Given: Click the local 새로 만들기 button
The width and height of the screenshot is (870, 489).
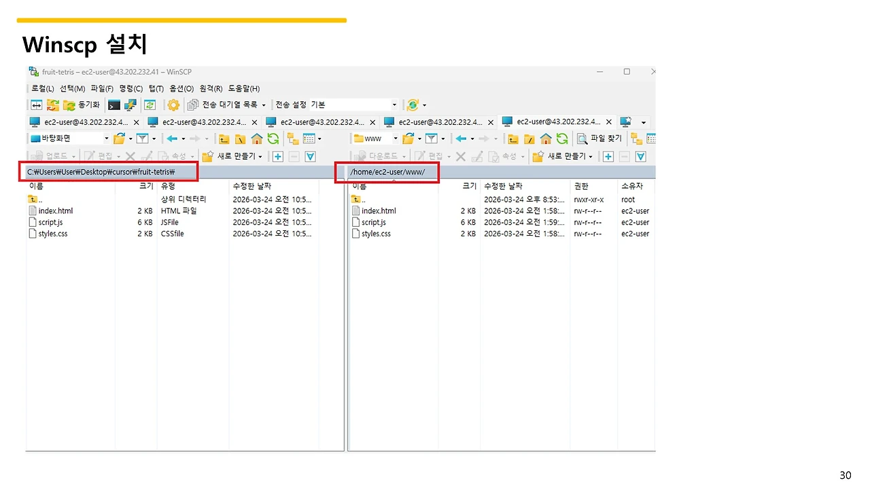Looking at the screenshot, I should tap(232, 156).
